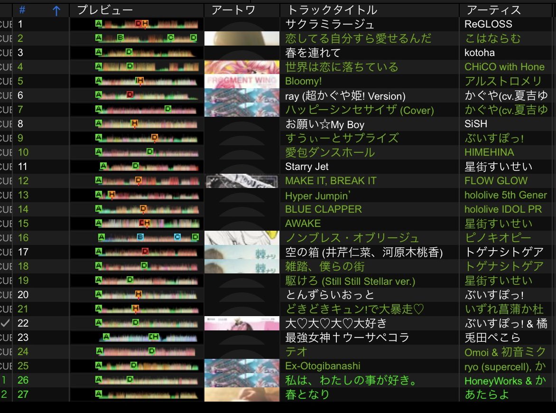
Task: Select track ノンブレス・オブリージュ
Action: 352,238
